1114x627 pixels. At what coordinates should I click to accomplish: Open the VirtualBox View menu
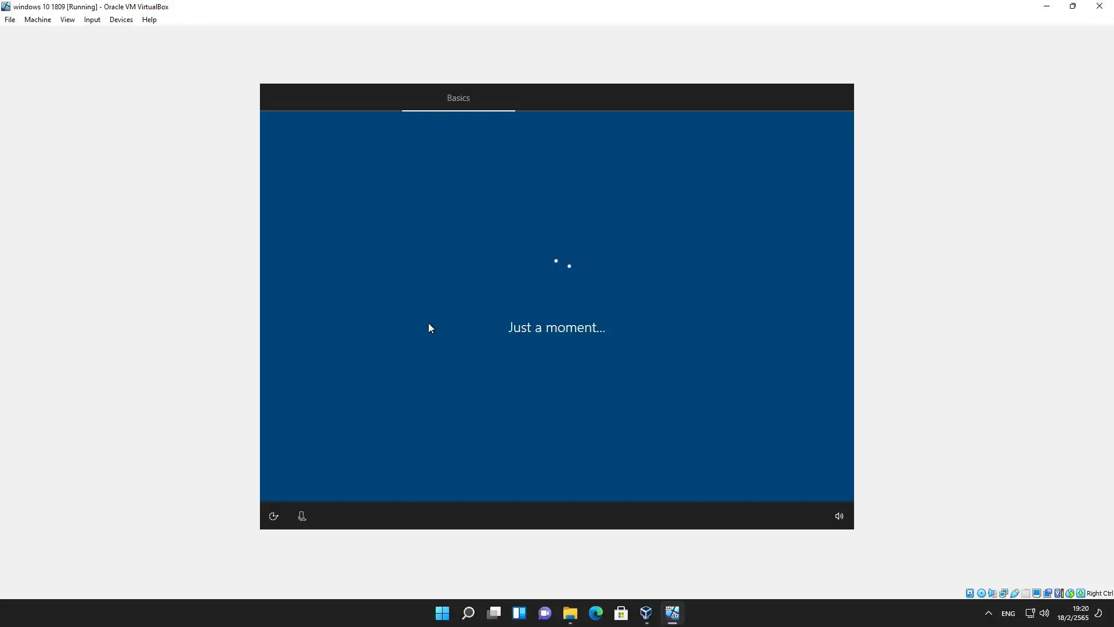point(67,20)
